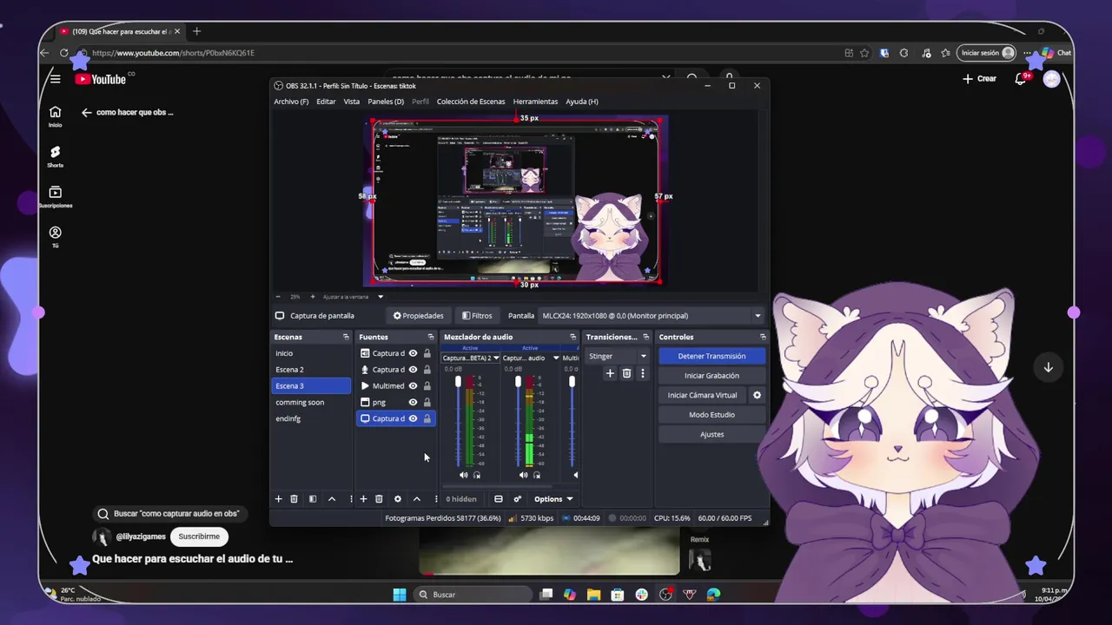Open virtual camera settings gear
This screenshot has height=625, width=1112.
(x=757, y=395)
